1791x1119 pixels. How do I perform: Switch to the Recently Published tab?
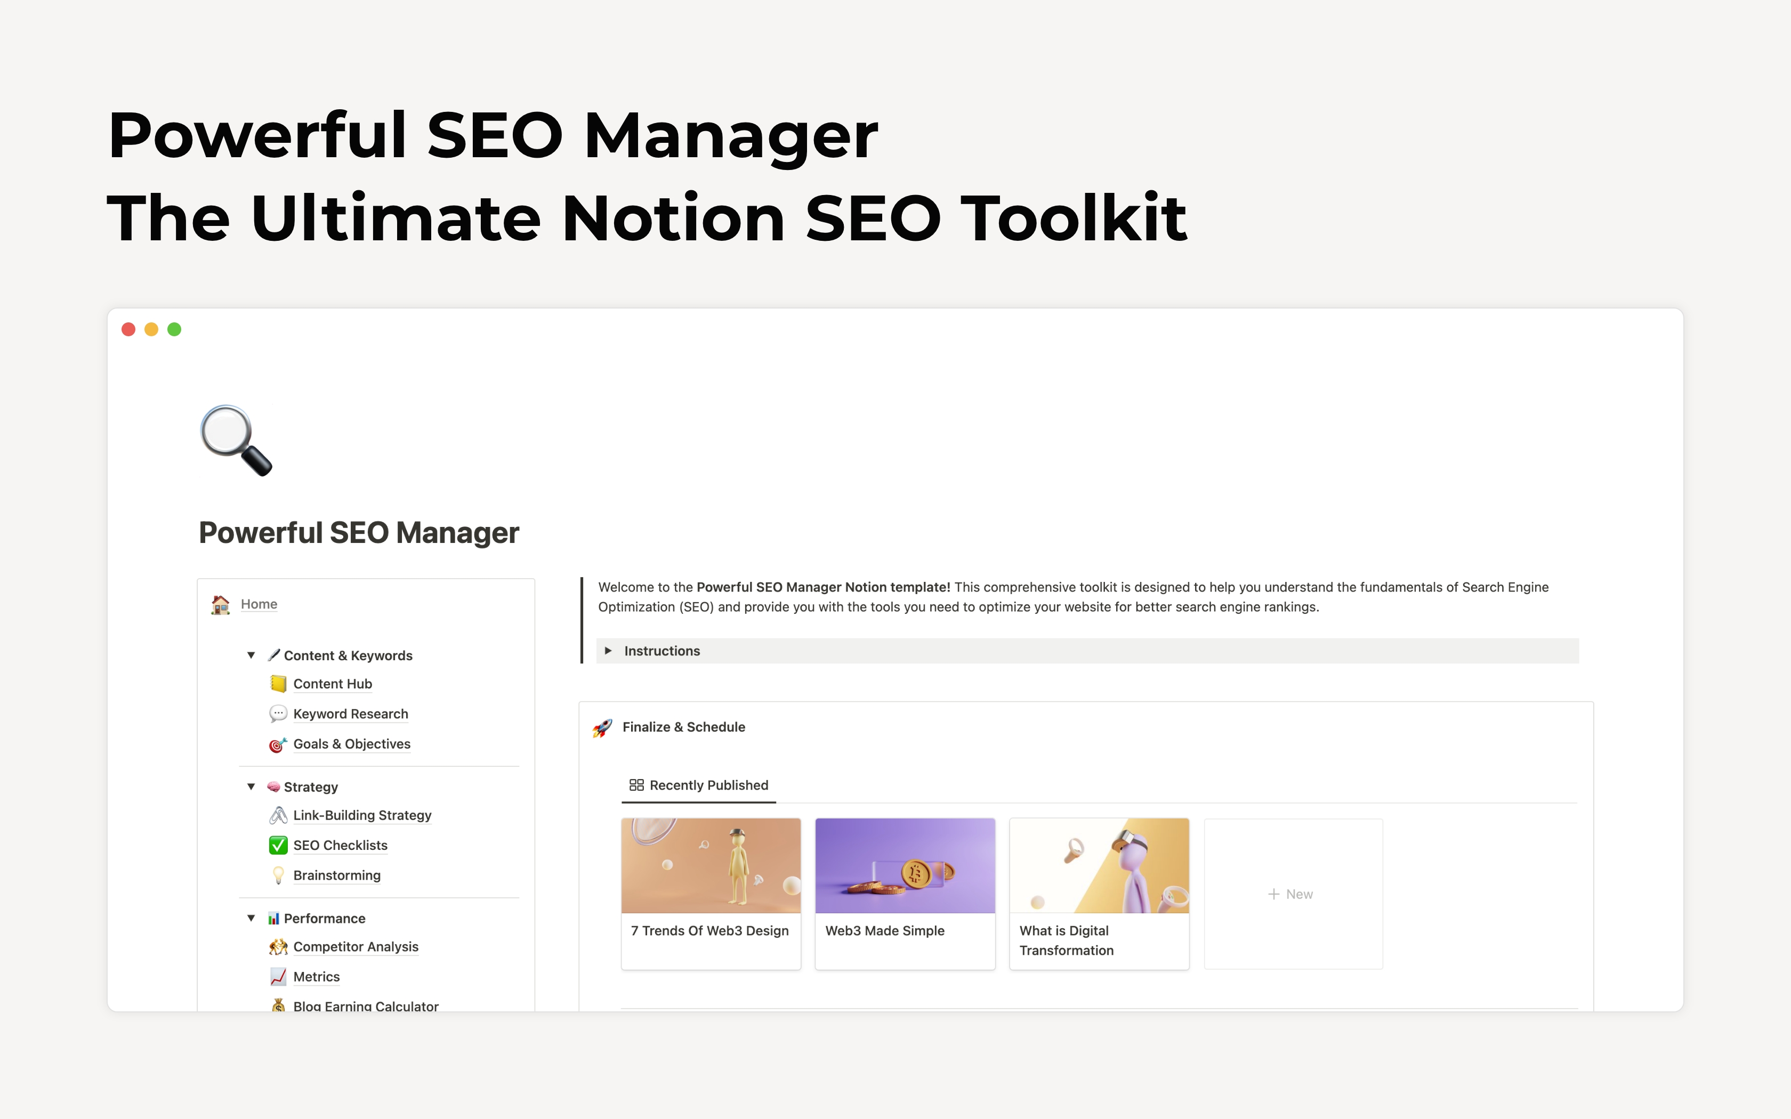(x=699, y=785)
